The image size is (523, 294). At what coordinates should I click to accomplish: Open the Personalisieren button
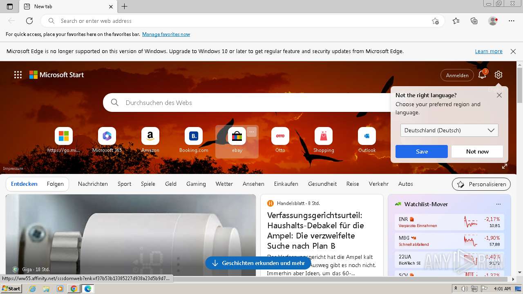pyautogui.click(x=481, y=184)
